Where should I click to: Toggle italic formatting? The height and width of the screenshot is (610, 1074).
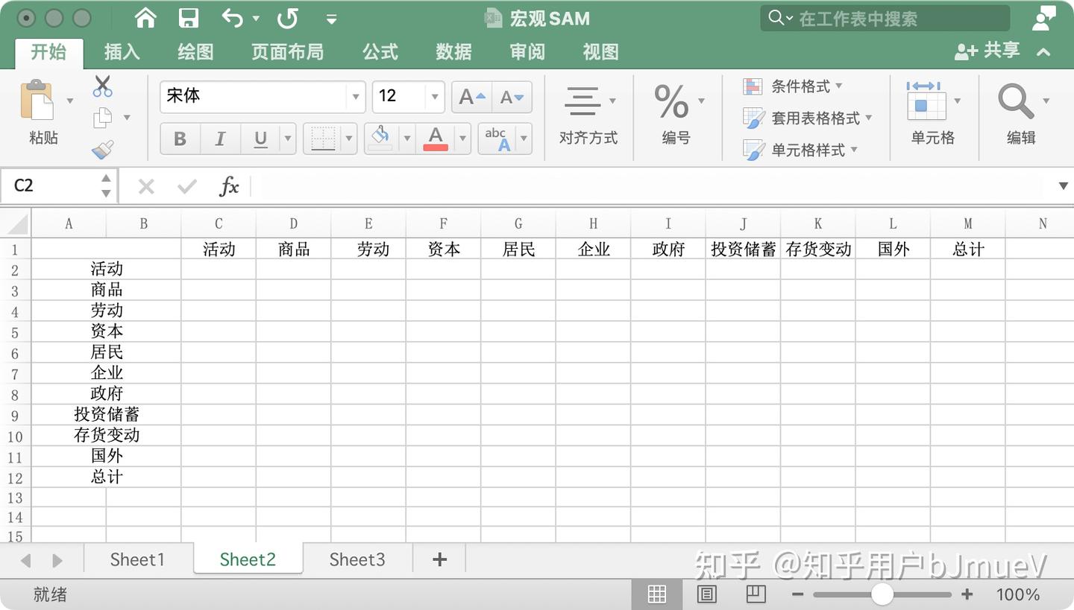220,139
